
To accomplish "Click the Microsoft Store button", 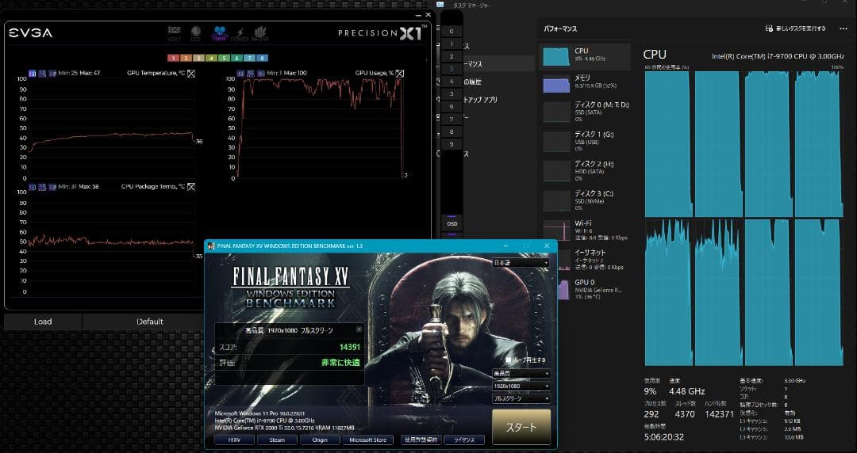I will coord(367,440).
